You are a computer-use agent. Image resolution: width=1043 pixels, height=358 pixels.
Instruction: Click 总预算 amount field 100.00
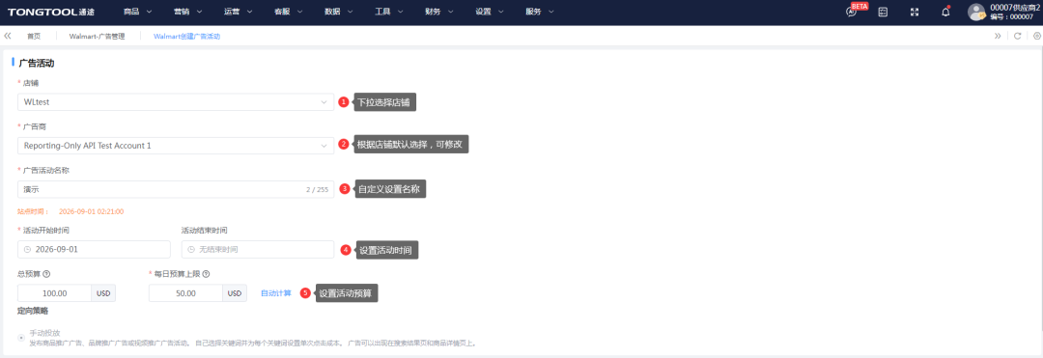(54, 293)
